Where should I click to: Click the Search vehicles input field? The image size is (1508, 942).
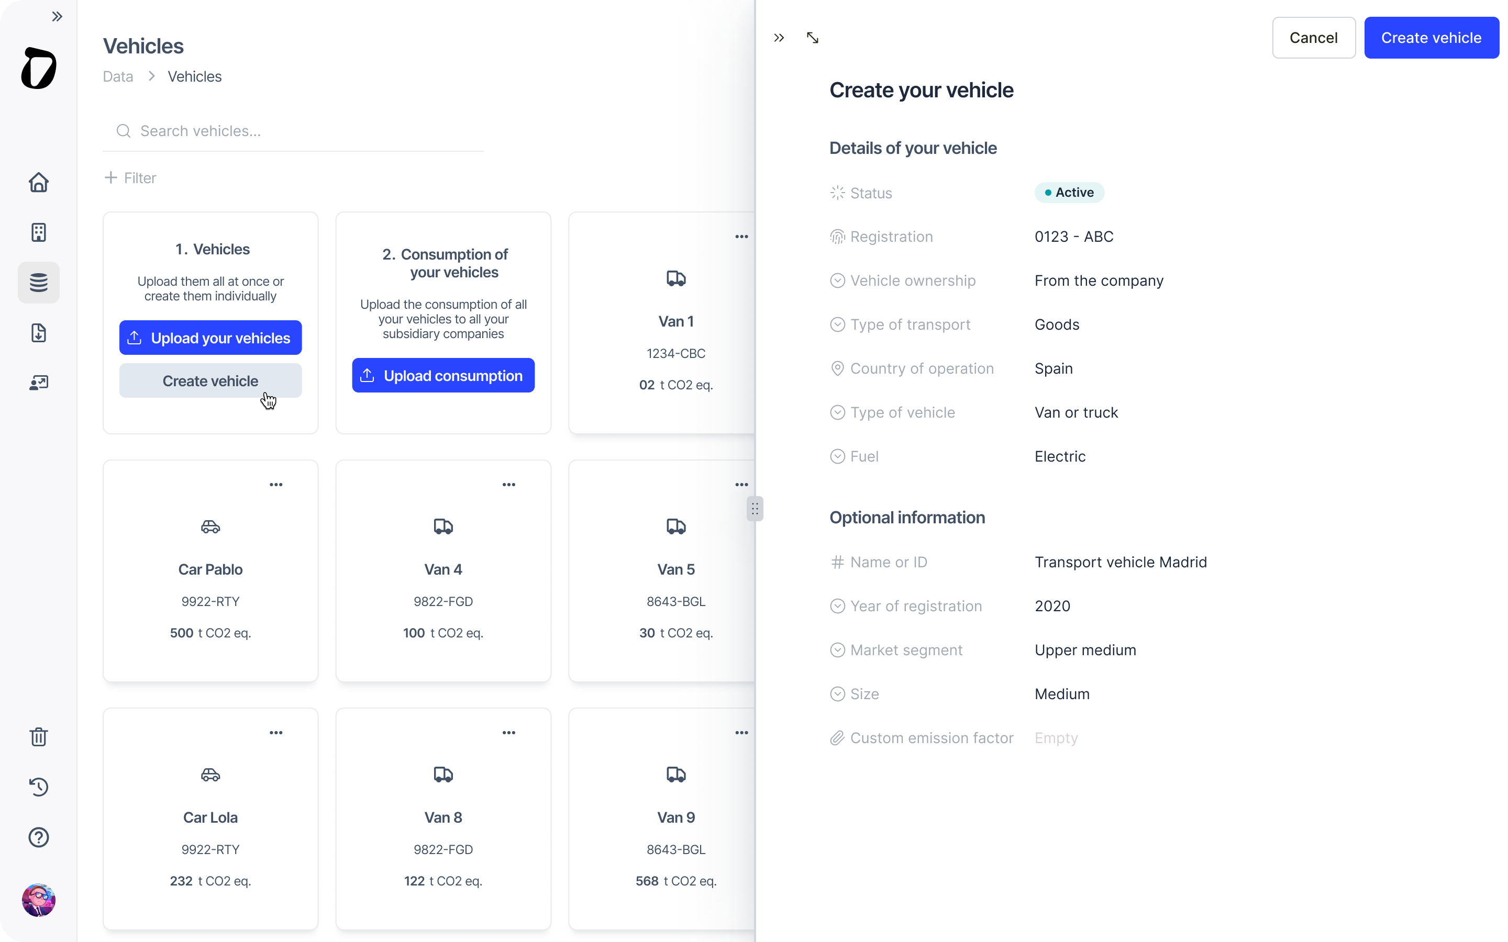(x=293, y=131)
